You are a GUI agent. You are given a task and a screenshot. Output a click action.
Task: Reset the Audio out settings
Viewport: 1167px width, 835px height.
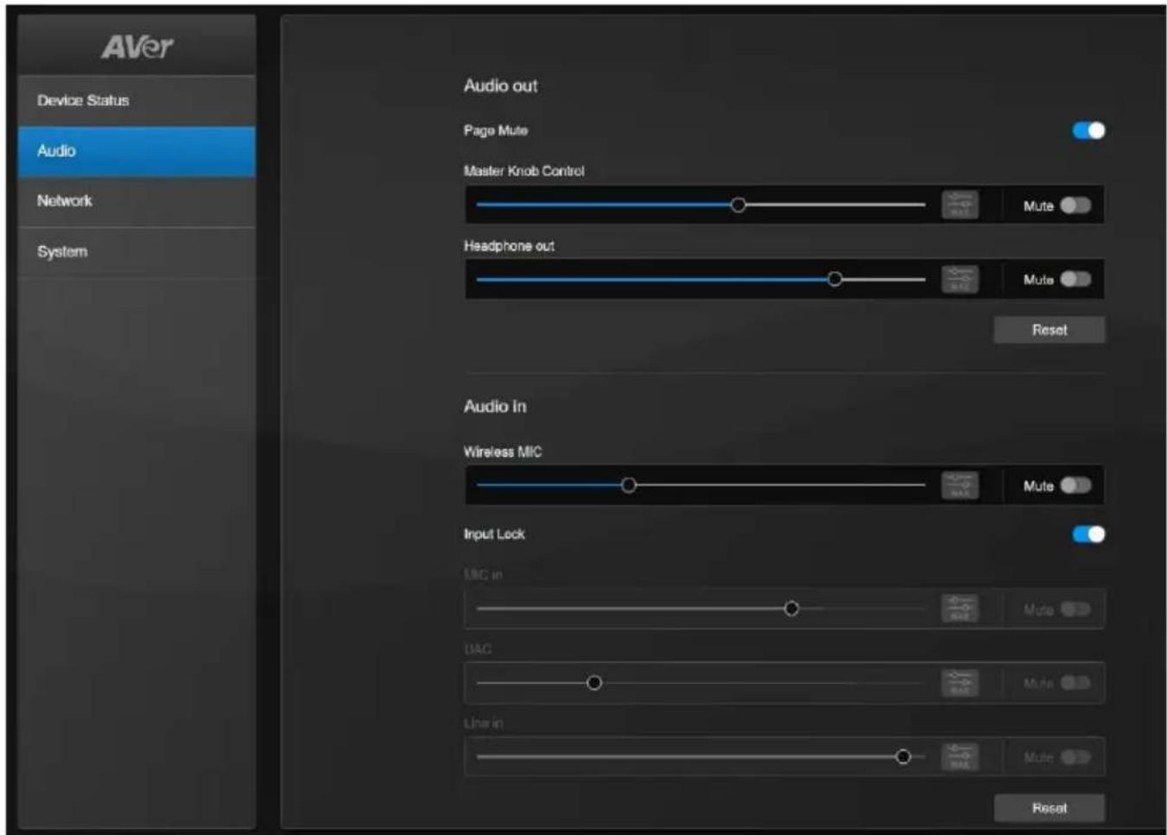coord(1049,330)
